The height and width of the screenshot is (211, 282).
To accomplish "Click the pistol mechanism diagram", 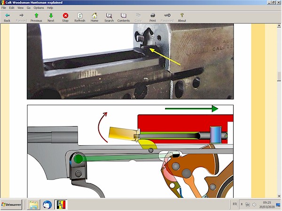I will point(130,151).
